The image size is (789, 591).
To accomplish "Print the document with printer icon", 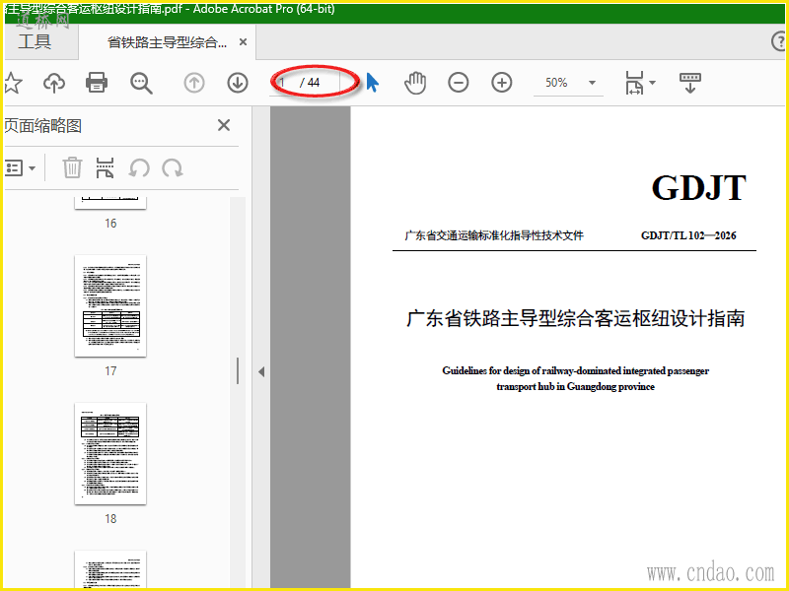I will coord(97,83).
